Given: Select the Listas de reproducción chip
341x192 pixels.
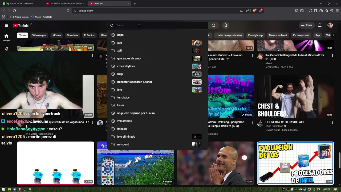Looking at the screenshot, I should click(x=229, y=35).
